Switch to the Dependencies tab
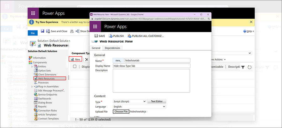The width and height of the screenshot is (282, 128). pyautogui.click(x=112, y=48)
